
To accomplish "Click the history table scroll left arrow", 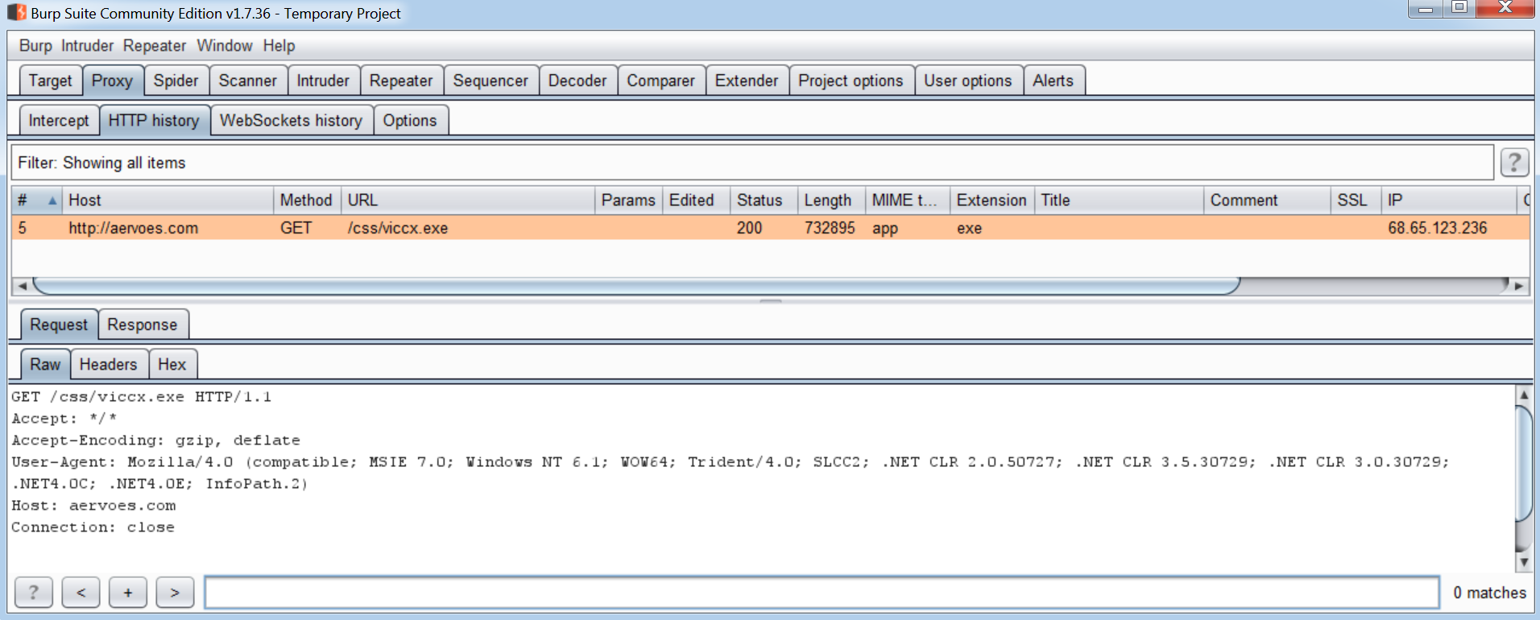I will pos(23,286).
